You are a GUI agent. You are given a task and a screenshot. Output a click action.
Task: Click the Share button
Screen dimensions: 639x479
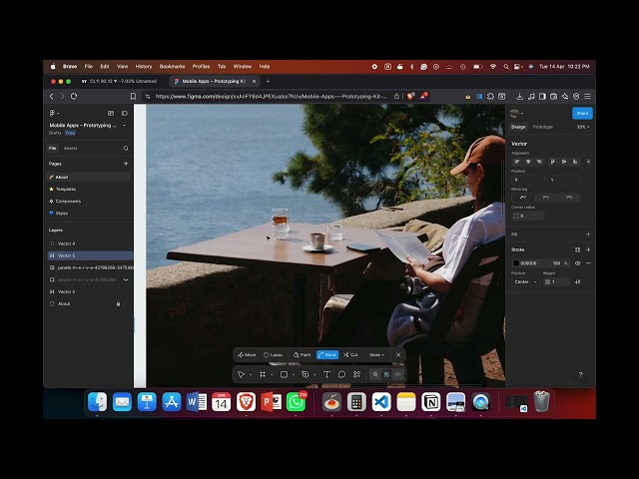tap(582, 113)
